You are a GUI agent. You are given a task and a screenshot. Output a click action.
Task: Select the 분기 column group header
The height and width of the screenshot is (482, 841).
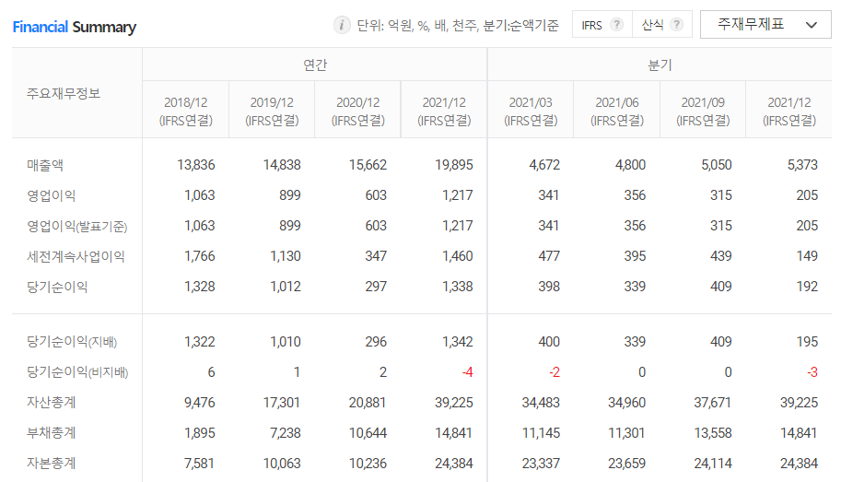point(660,65)
